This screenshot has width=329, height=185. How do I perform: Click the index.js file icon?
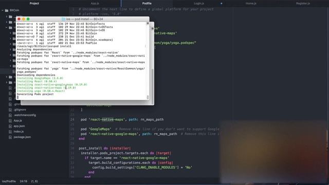10,132
